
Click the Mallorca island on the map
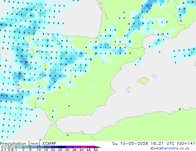[x=143, y=80]
